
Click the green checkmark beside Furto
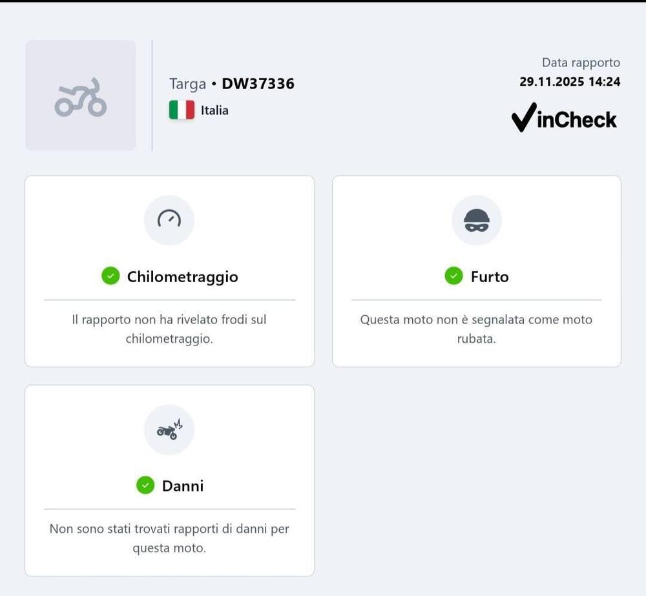pyautogui.click(x=453, y=276)
